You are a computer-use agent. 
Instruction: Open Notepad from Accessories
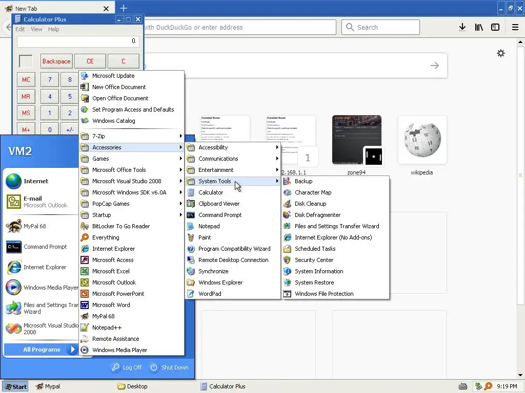tap(233, 226)
